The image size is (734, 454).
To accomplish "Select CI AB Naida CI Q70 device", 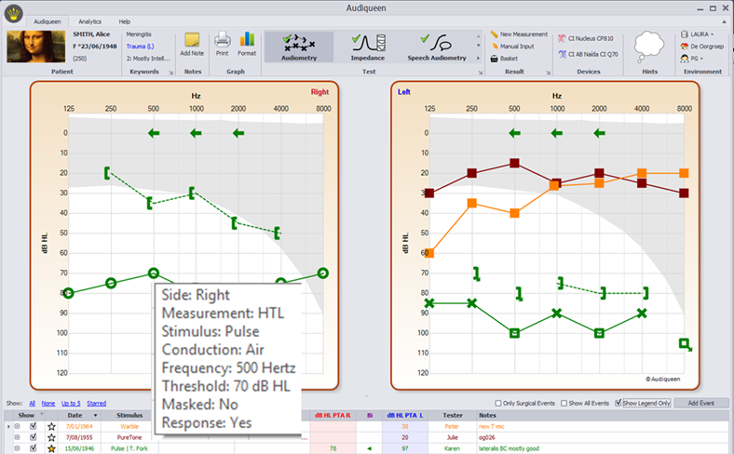I will click(x=588, y=54).
